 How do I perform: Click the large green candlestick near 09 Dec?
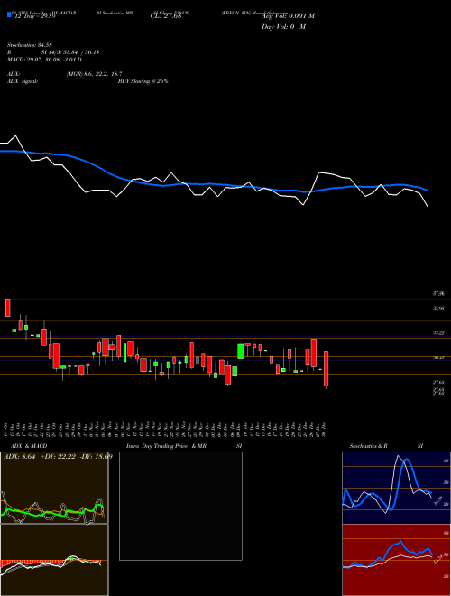click(241, 351)
